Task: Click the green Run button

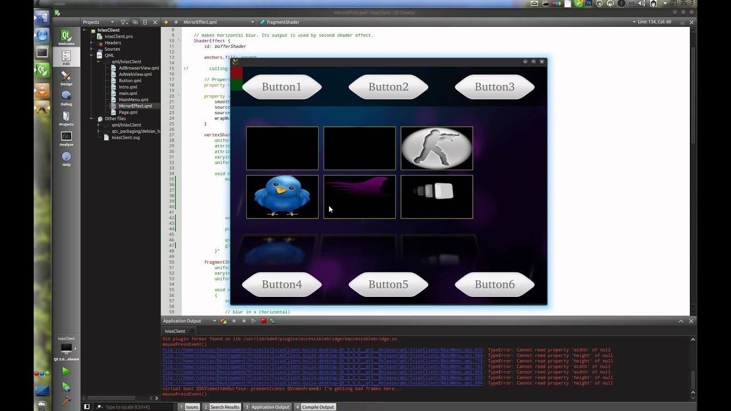Action: tap(66, 372)
